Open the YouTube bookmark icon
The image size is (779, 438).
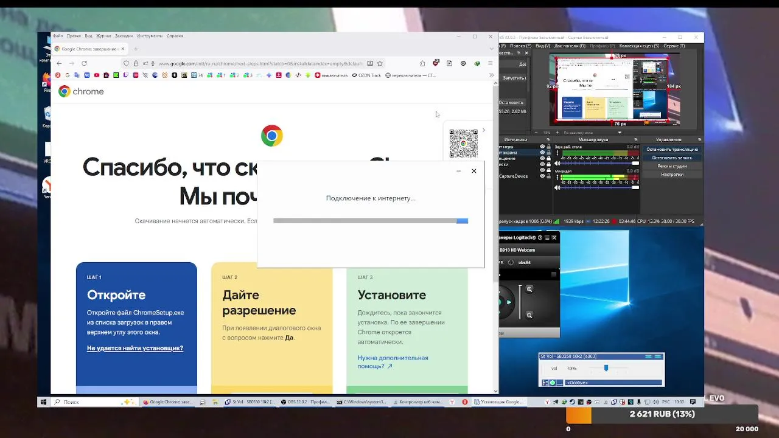[97, 75]
